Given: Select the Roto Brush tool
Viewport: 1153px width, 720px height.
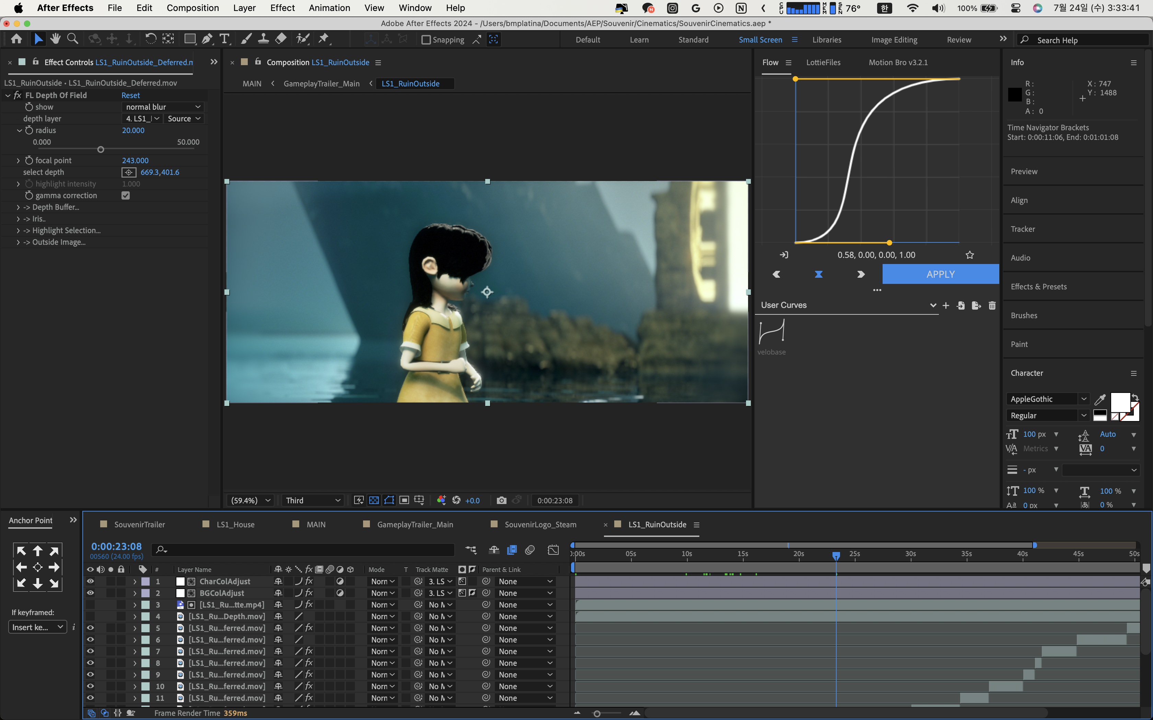Looking at the screenshot, I should click(303, 39).
